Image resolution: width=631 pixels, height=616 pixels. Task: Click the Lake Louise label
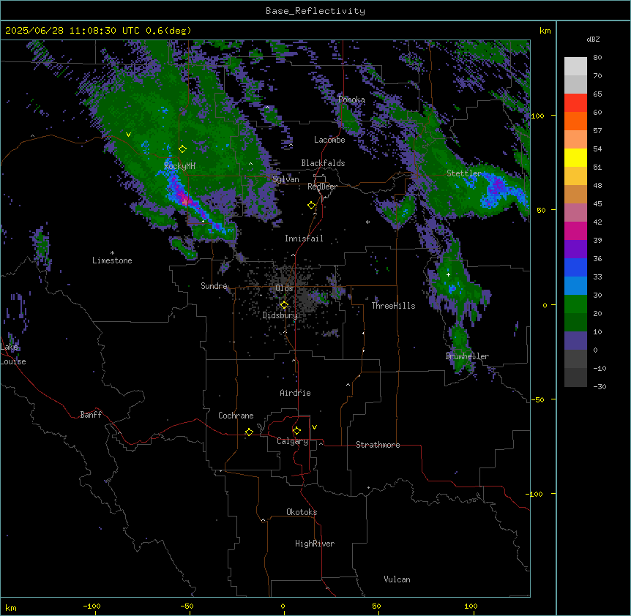point(13,354)
